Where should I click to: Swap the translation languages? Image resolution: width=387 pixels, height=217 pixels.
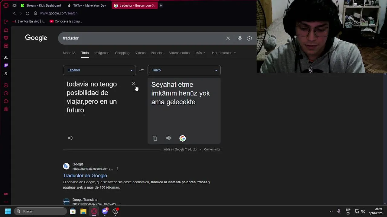pyautogui.click(x=141, y=70)
